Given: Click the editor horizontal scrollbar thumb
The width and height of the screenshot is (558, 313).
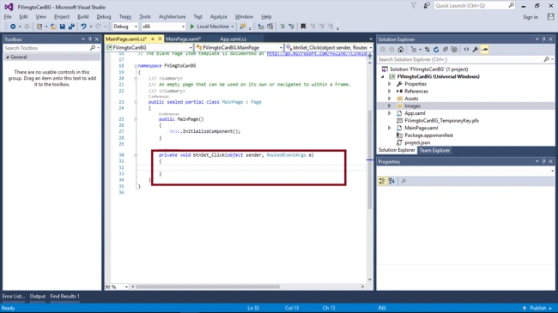Looking at the screenshot, I should pyautogui.click(x=208, y=286).
